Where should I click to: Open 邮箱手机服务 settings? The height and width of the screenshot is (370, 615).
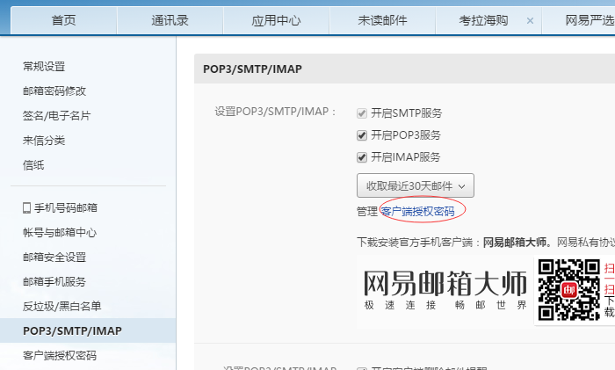(54, 282)
